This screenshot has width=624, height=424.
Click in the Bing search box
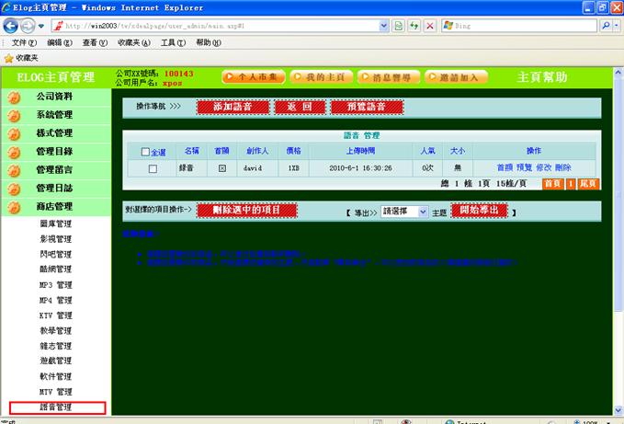pos(522,26)
